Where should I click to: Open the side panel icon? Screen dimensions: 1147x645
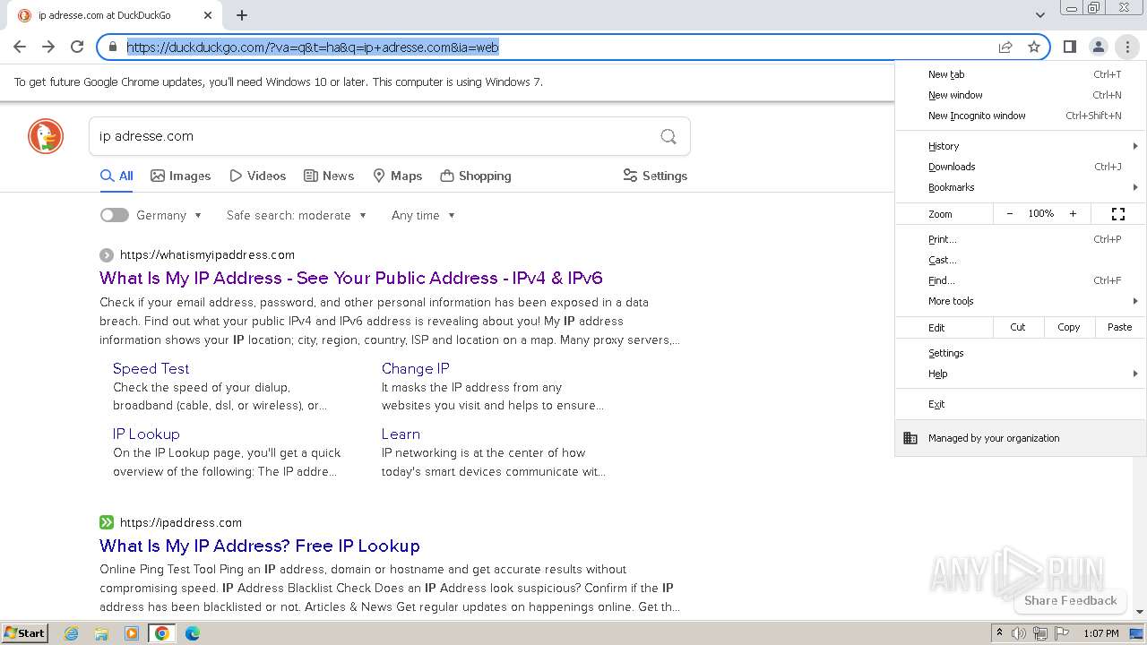click(1069, 47)
